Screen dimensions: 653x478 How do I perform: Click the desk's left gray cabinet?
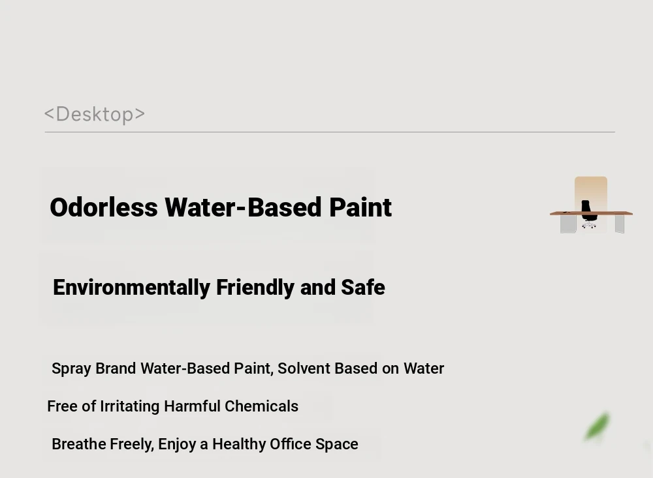click(568, 224)
